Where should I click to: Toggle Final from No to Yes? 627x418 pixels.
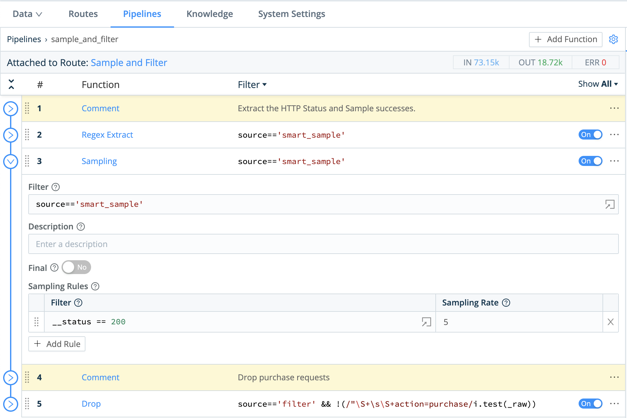76,267
